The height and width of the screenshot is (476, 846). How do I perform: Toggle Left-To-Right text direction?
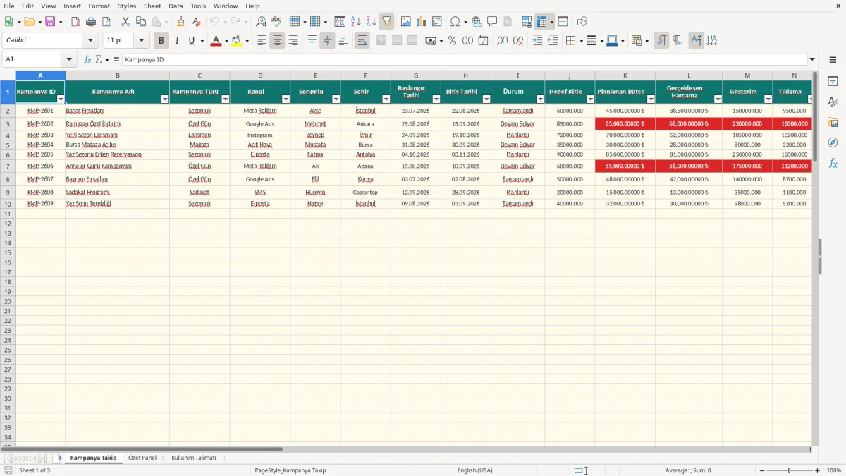661,41
